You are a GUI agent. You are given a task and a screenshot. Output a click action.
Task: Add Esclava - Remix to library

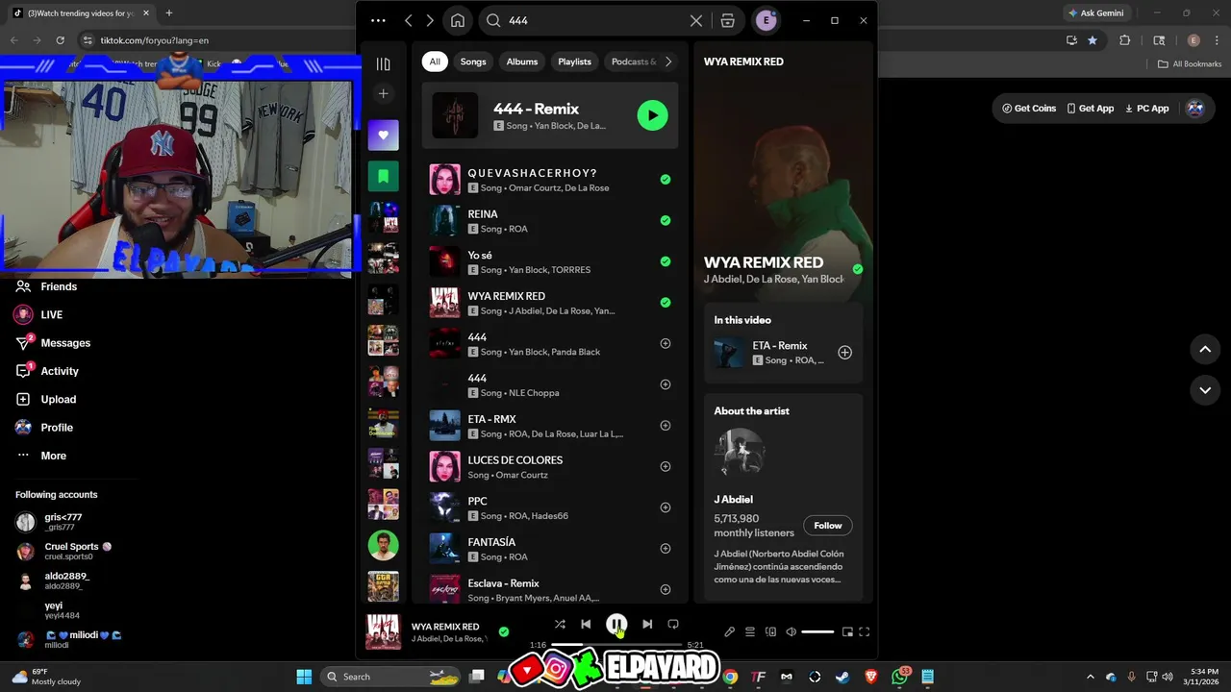pos(666,589)
